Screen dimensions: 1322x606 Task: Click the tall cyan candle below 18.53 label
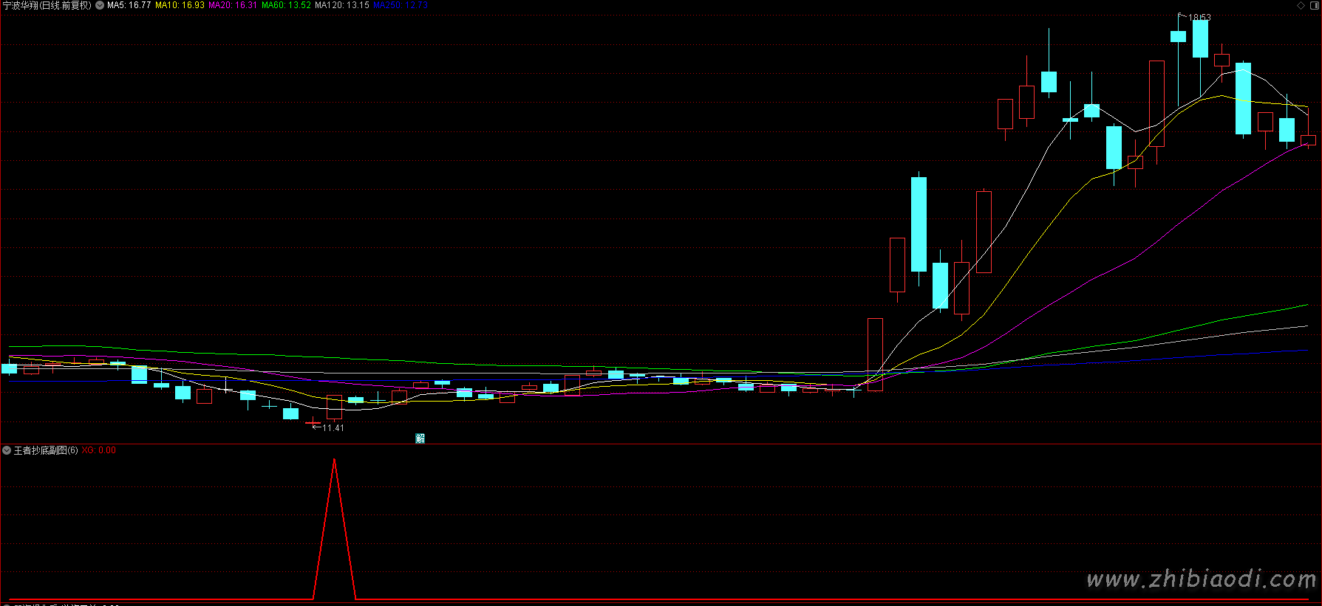(x=1200, y=38)
